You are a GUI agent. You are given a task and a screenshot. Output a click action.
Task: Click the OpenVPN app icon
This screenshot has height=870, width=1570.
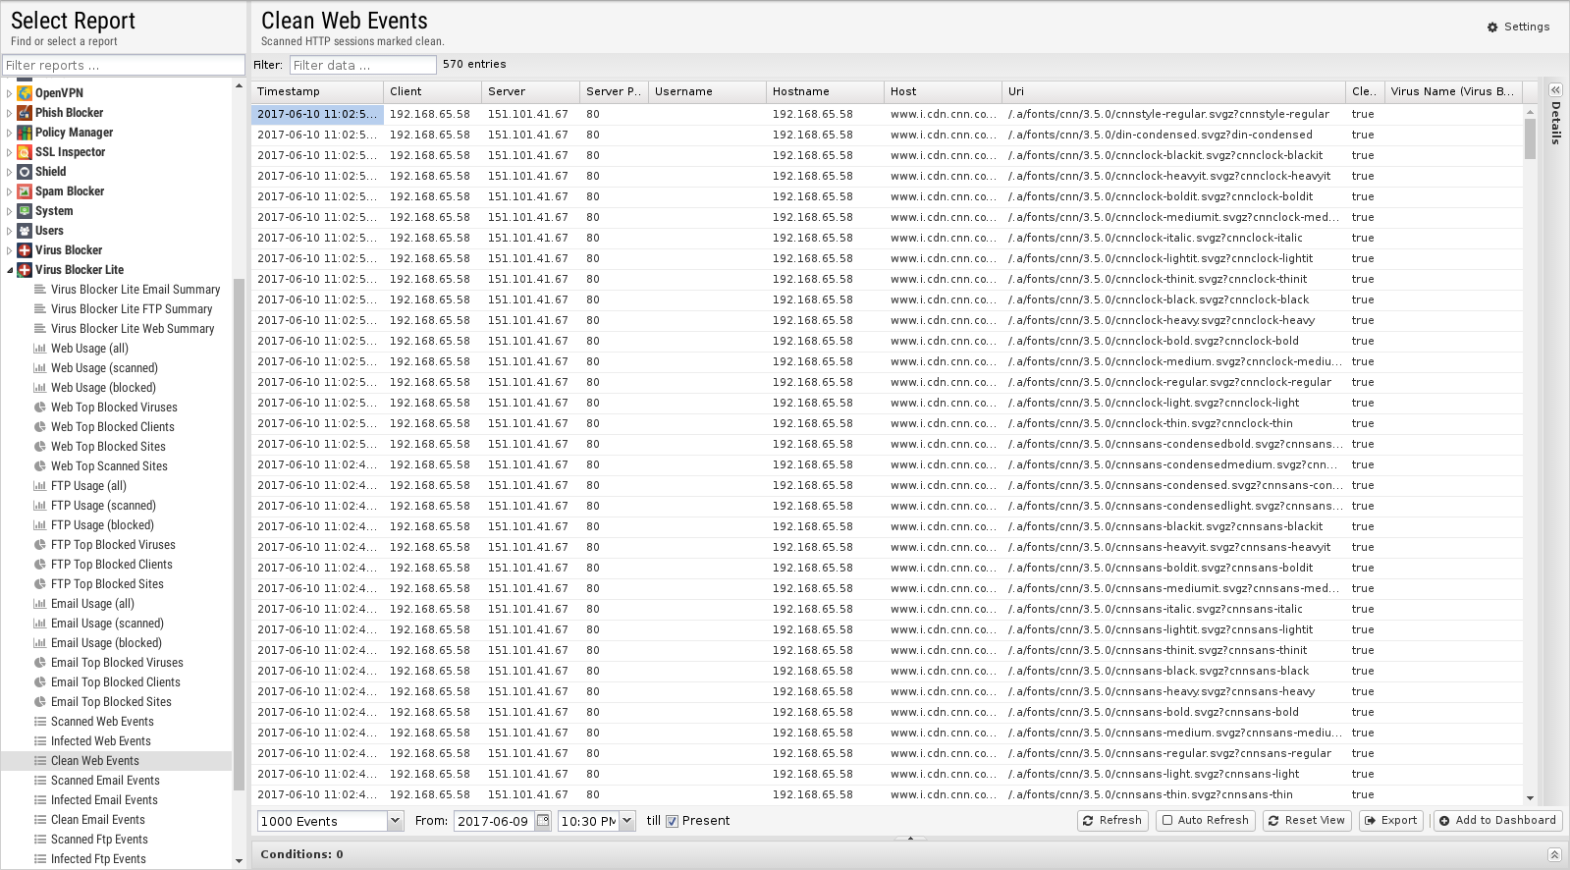26,93
